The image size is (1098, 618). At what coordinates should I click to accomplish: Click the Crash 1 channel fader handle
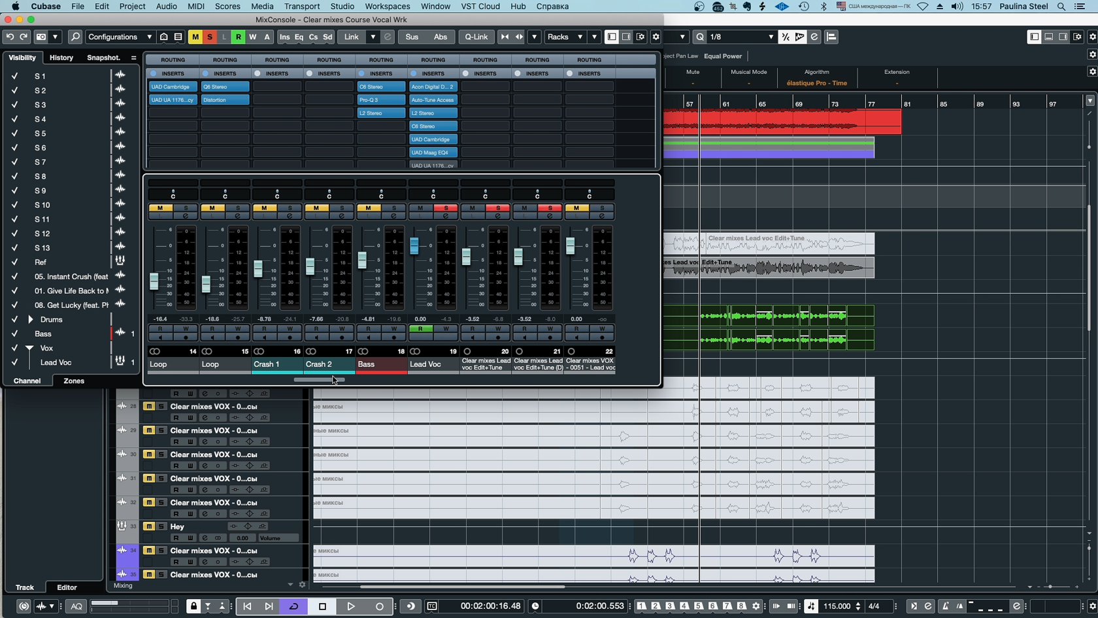(x=258, y=268)
